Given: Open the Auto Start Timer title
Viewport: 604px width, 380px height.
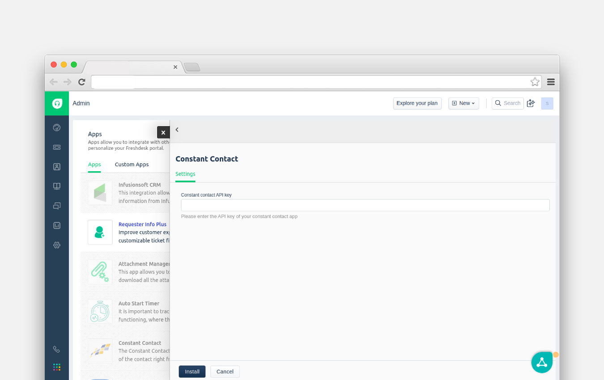Looking at the screenshot, I should [x=139, y=304].
